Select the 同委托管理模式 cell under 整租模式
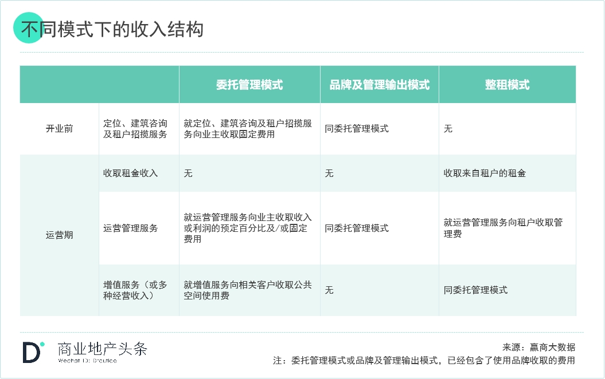 pos(475,290)
